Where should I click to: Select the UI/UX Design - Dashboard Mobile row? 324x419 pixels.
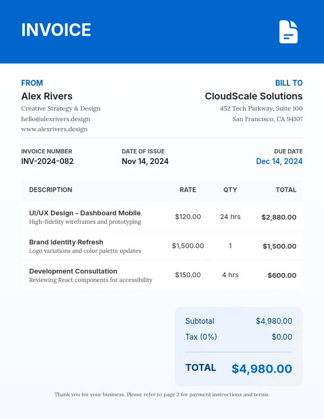[x=85, y=213]
